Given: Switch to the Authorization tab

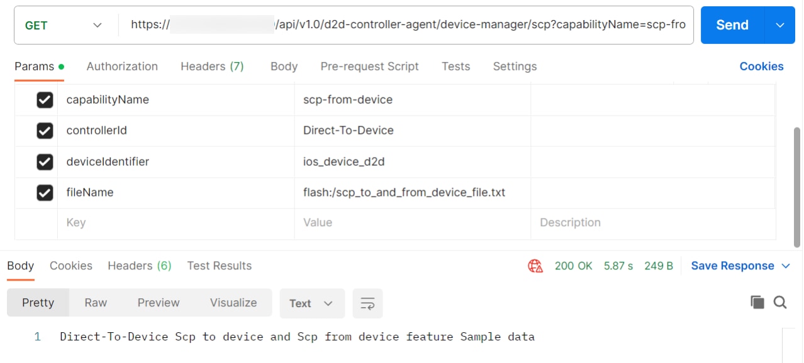Looking at the screenshot, I should pos(122,67).
